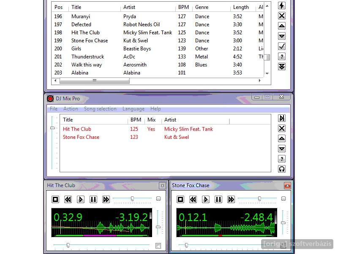
Task: Click Hit The Club position slider handle
Action: click(68, 245)
